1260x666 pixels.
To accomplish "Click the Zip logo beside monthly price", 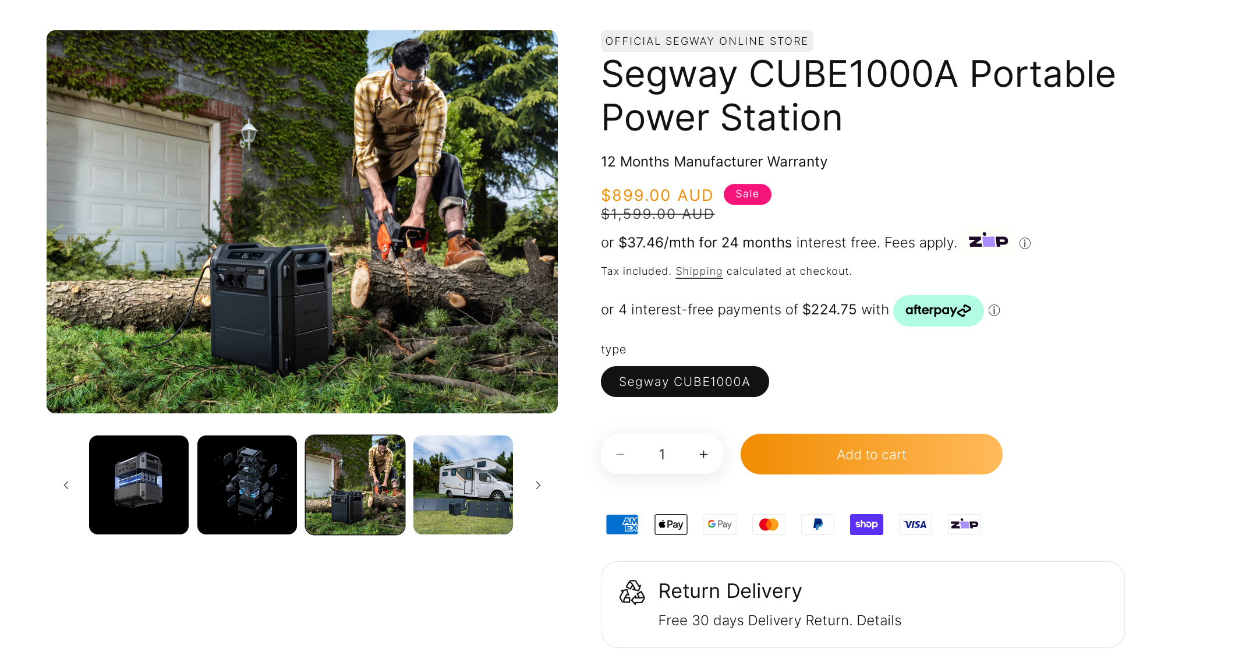I will coord(988,242).
